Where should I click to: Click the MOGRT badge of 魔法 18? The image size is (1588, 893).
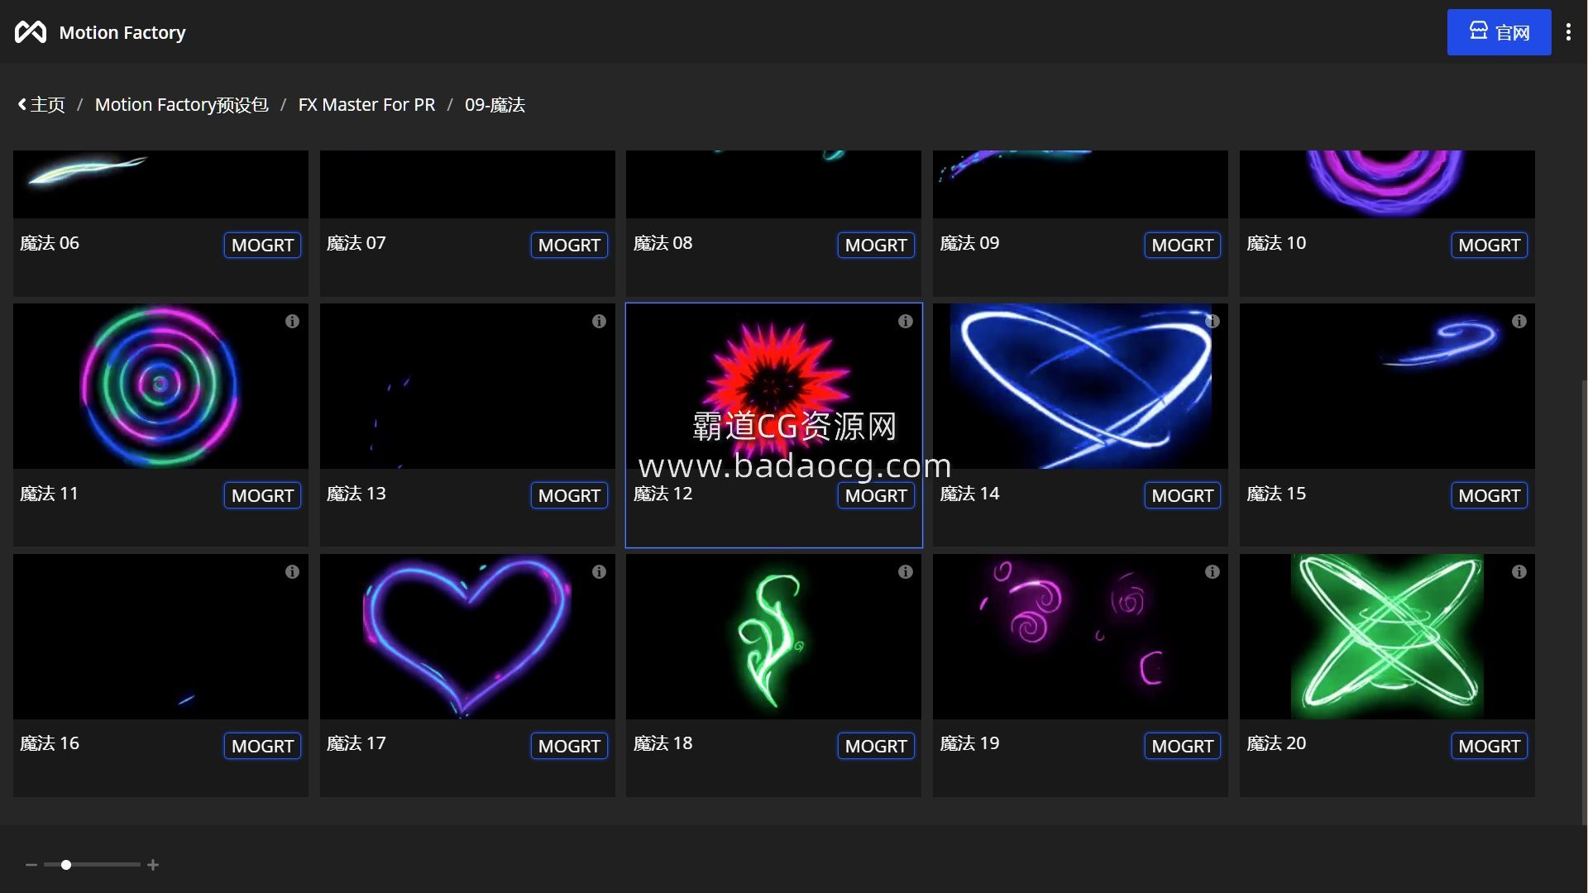click(x=876, y=746)
